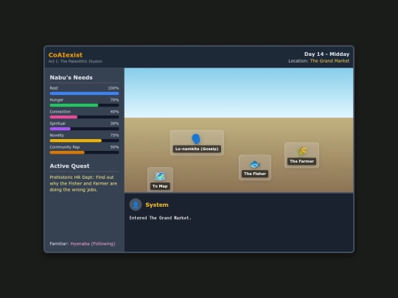Select The Fisher label
This screenshot has height=298, width=398.
(x=255, y=174)
